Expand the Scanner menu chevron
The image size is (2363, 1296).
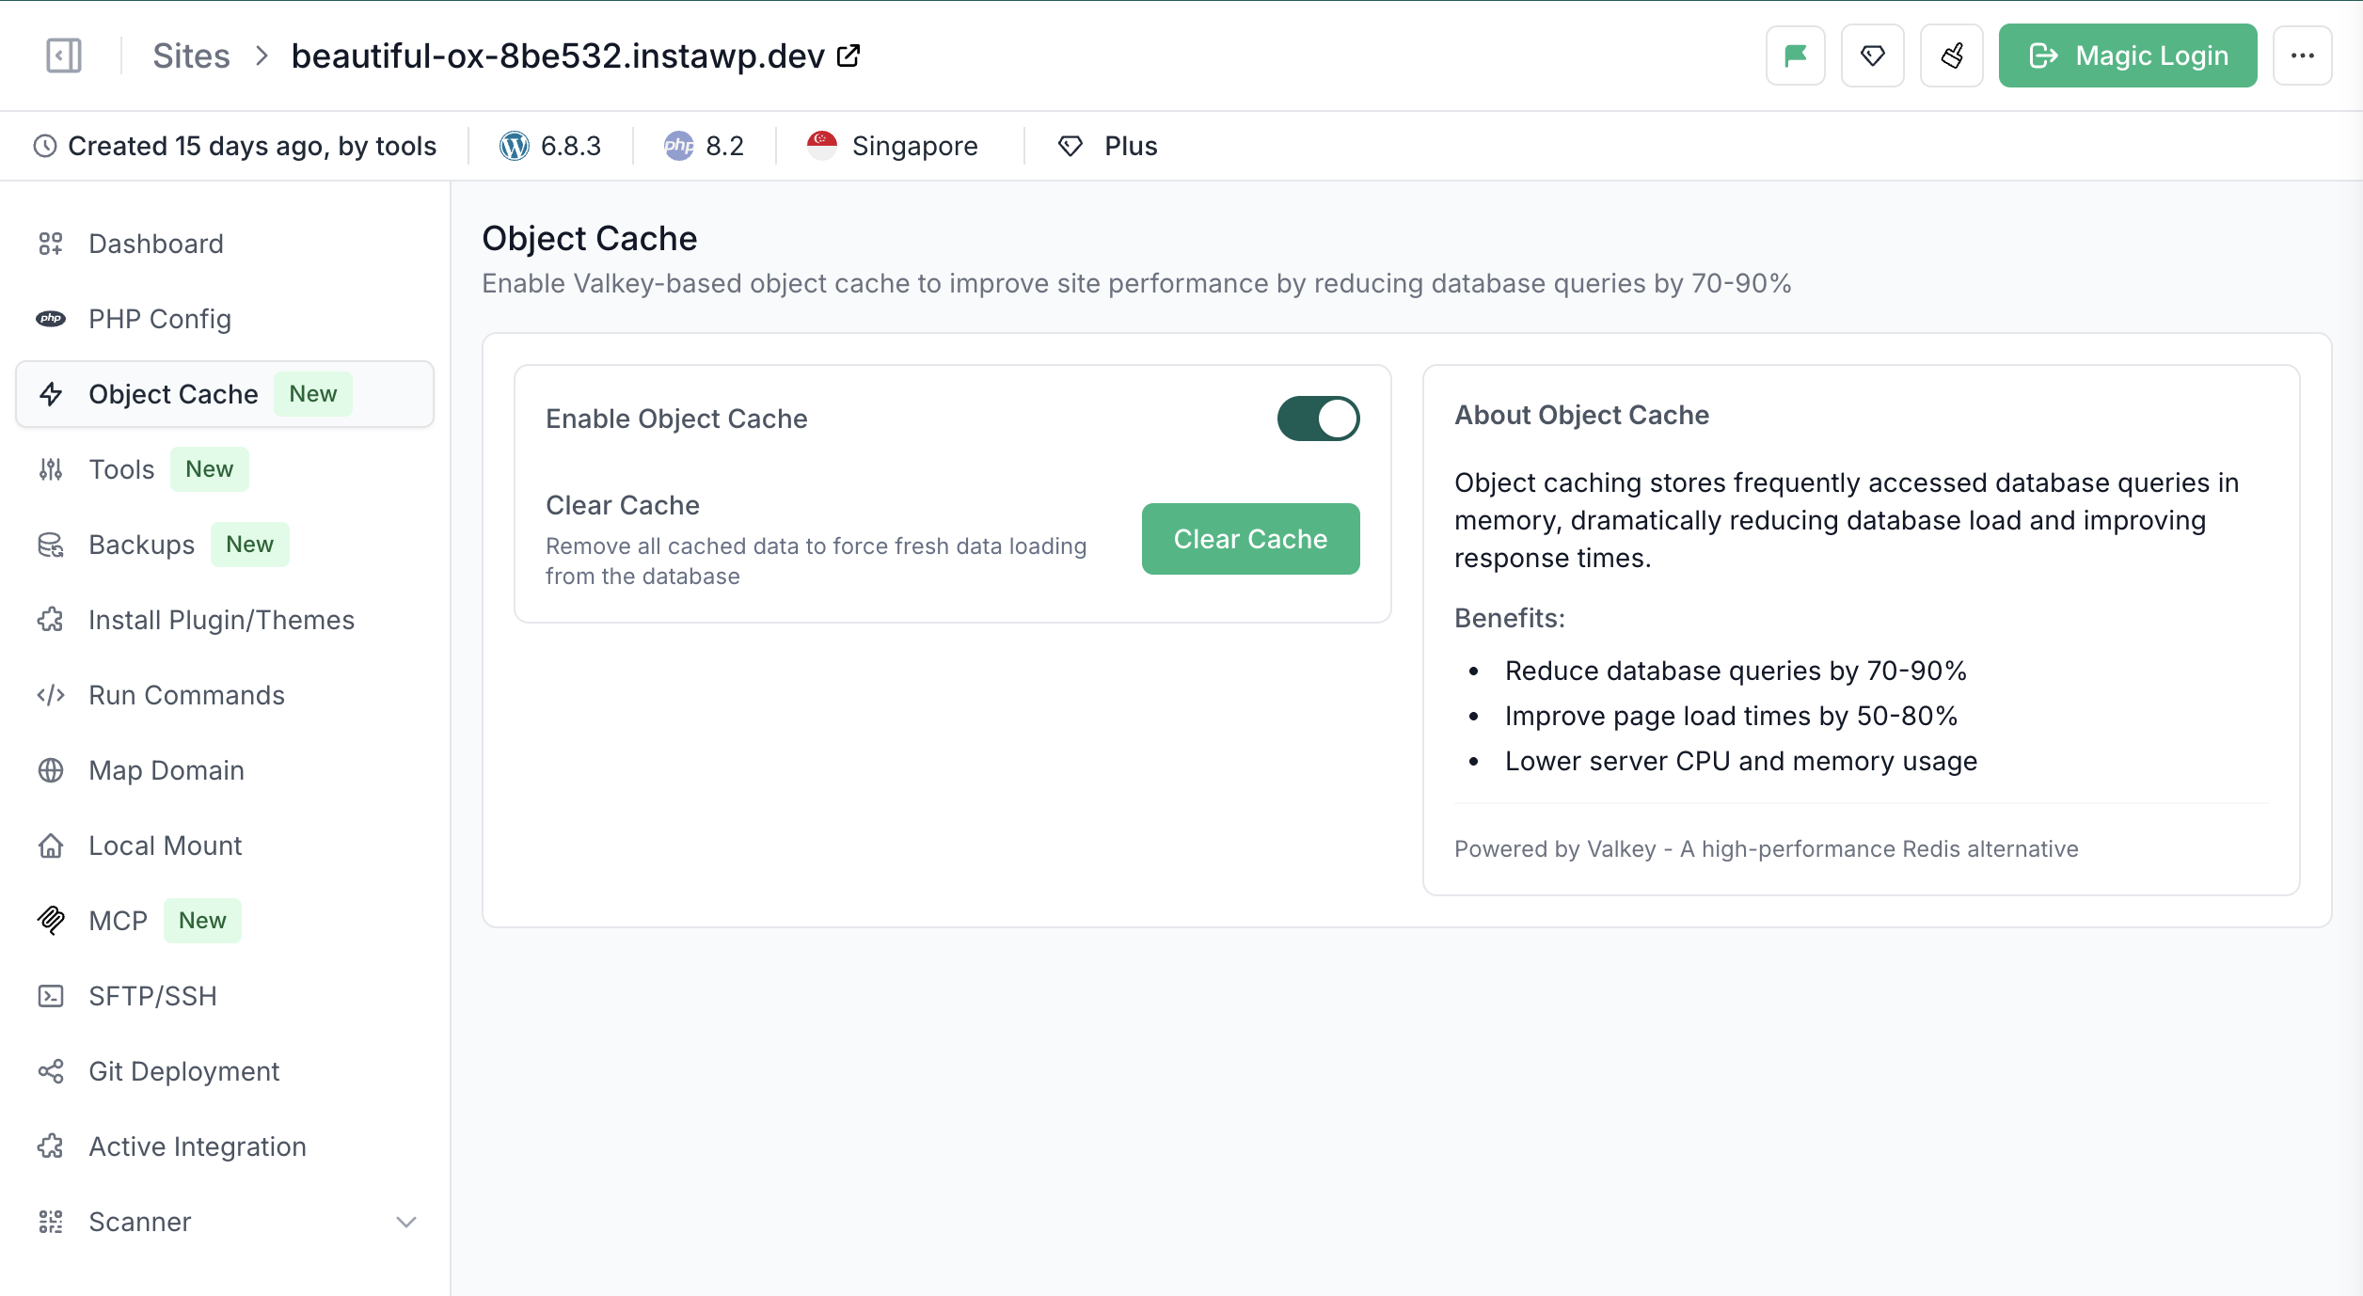click(405, 1222)
